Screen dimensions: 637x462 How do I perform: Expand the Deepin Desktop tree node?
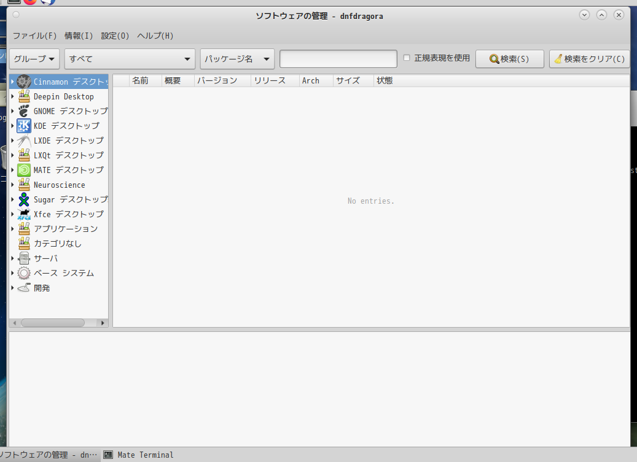(13, 96)
